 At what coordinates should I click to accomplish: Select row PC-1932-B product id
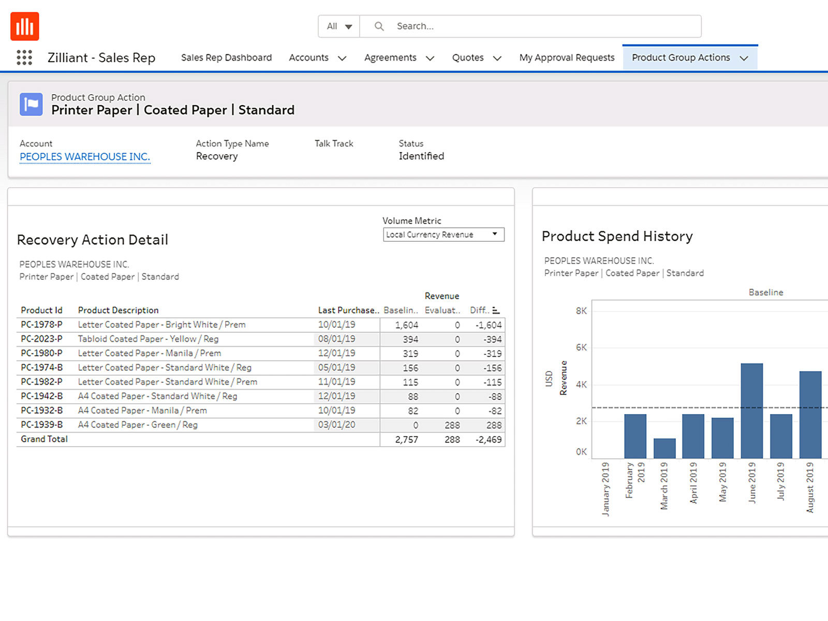pyautogui.click(x=41, y=410)
